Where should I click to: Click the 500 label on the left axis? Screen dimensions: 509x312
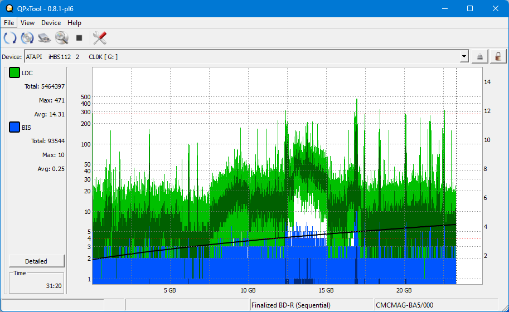click(x=86, y=97)
